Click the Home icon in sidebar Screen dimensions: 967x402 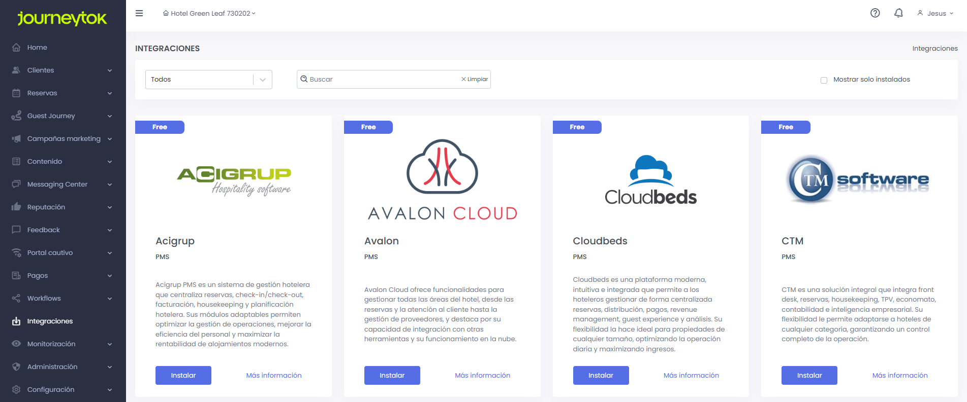16,47
